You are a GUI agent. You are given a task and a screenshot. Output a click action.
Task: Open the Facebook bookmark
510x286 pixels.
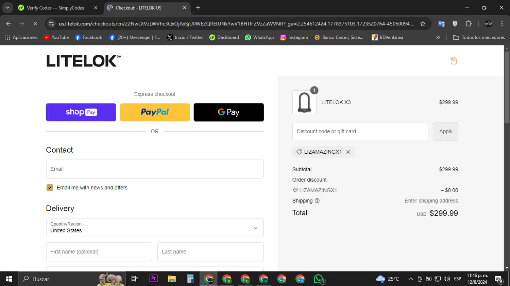[x=88, y=37]
